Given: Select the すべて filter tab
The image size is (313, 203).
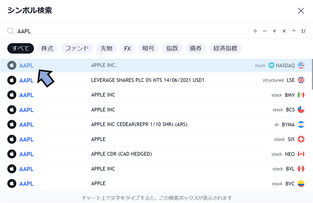Looking at the screenshot, I should pos(21,48).
